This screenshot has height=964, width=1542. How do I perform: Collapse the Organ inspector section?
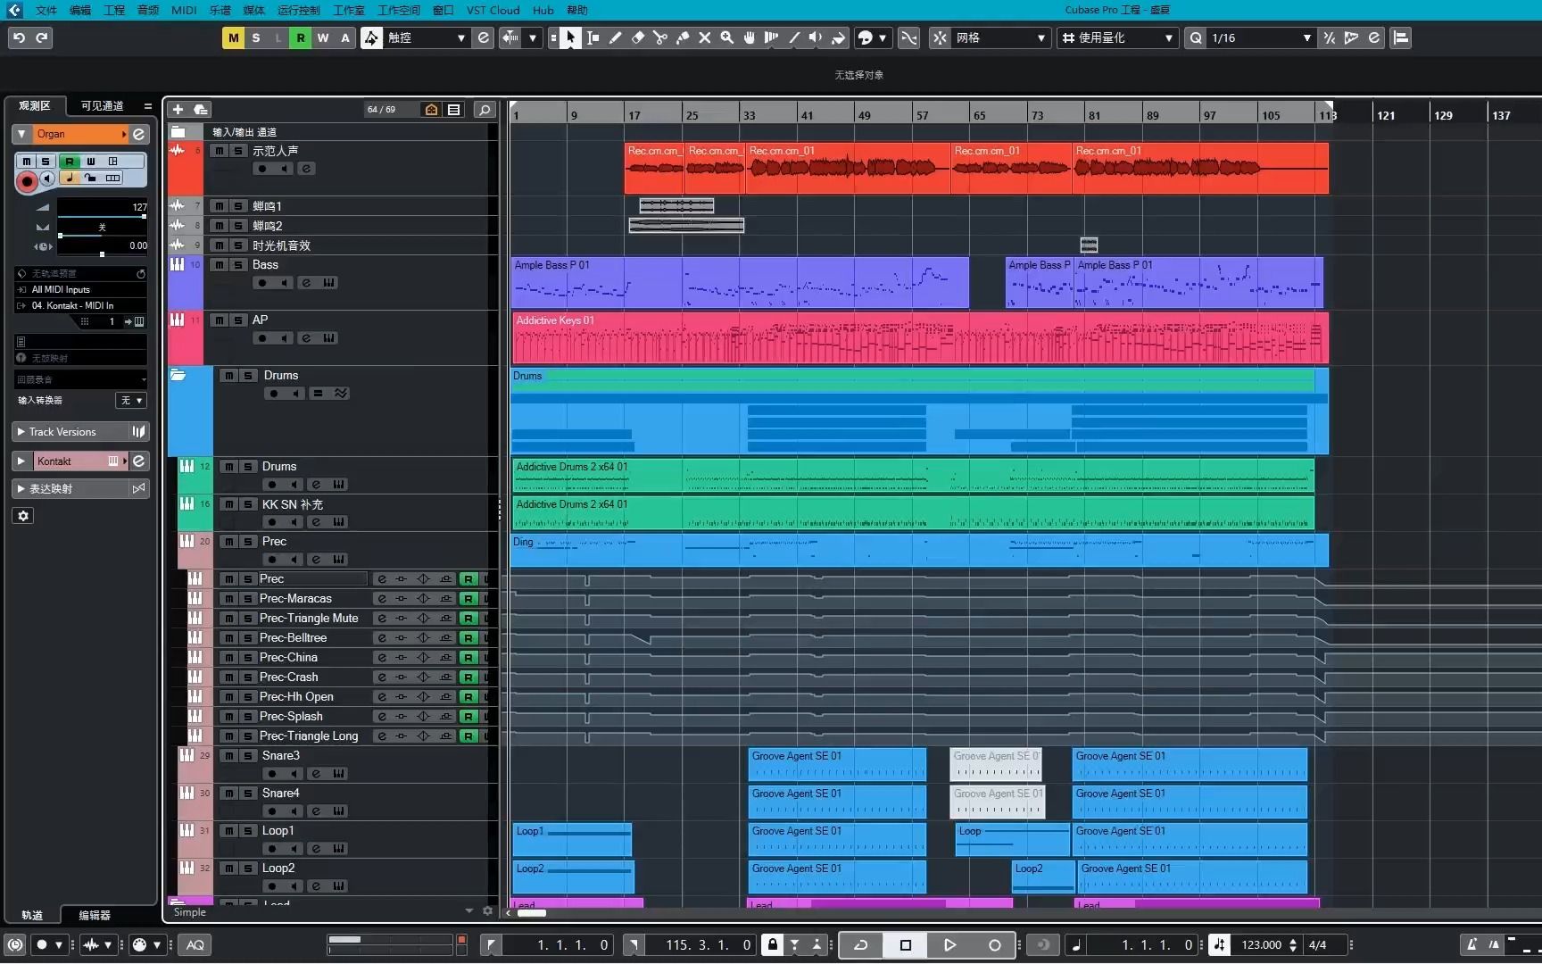click(21, 134)
